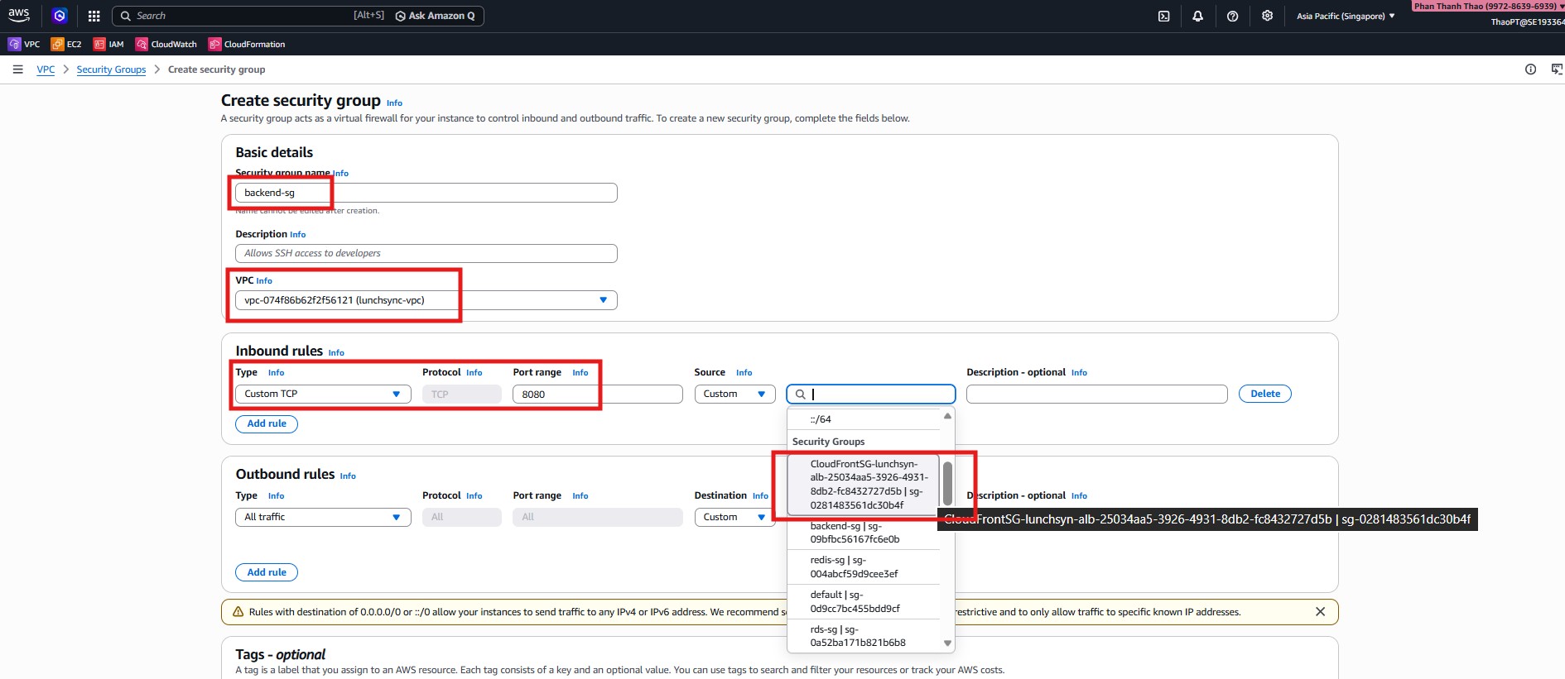The image size is (1565, 679).
Task: Select the CloudFrontSG-lunchsyn-alb security group option
Action: click(864, 485)
